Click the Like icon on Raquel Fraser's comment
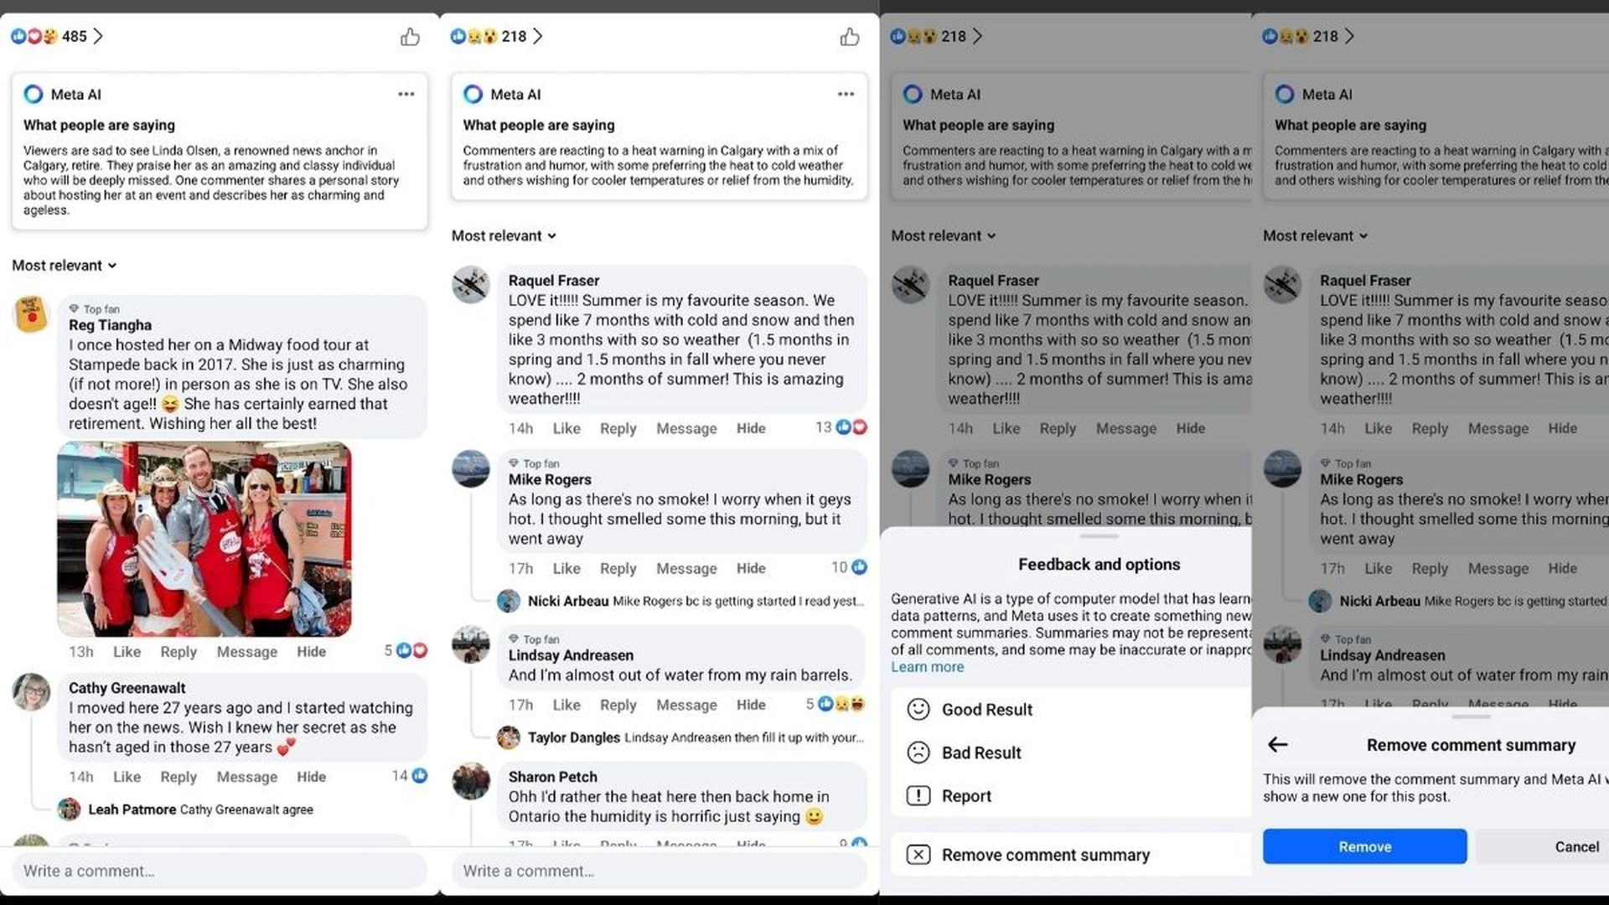This screenshot has height=905, width=1609. tap(566, 427)
